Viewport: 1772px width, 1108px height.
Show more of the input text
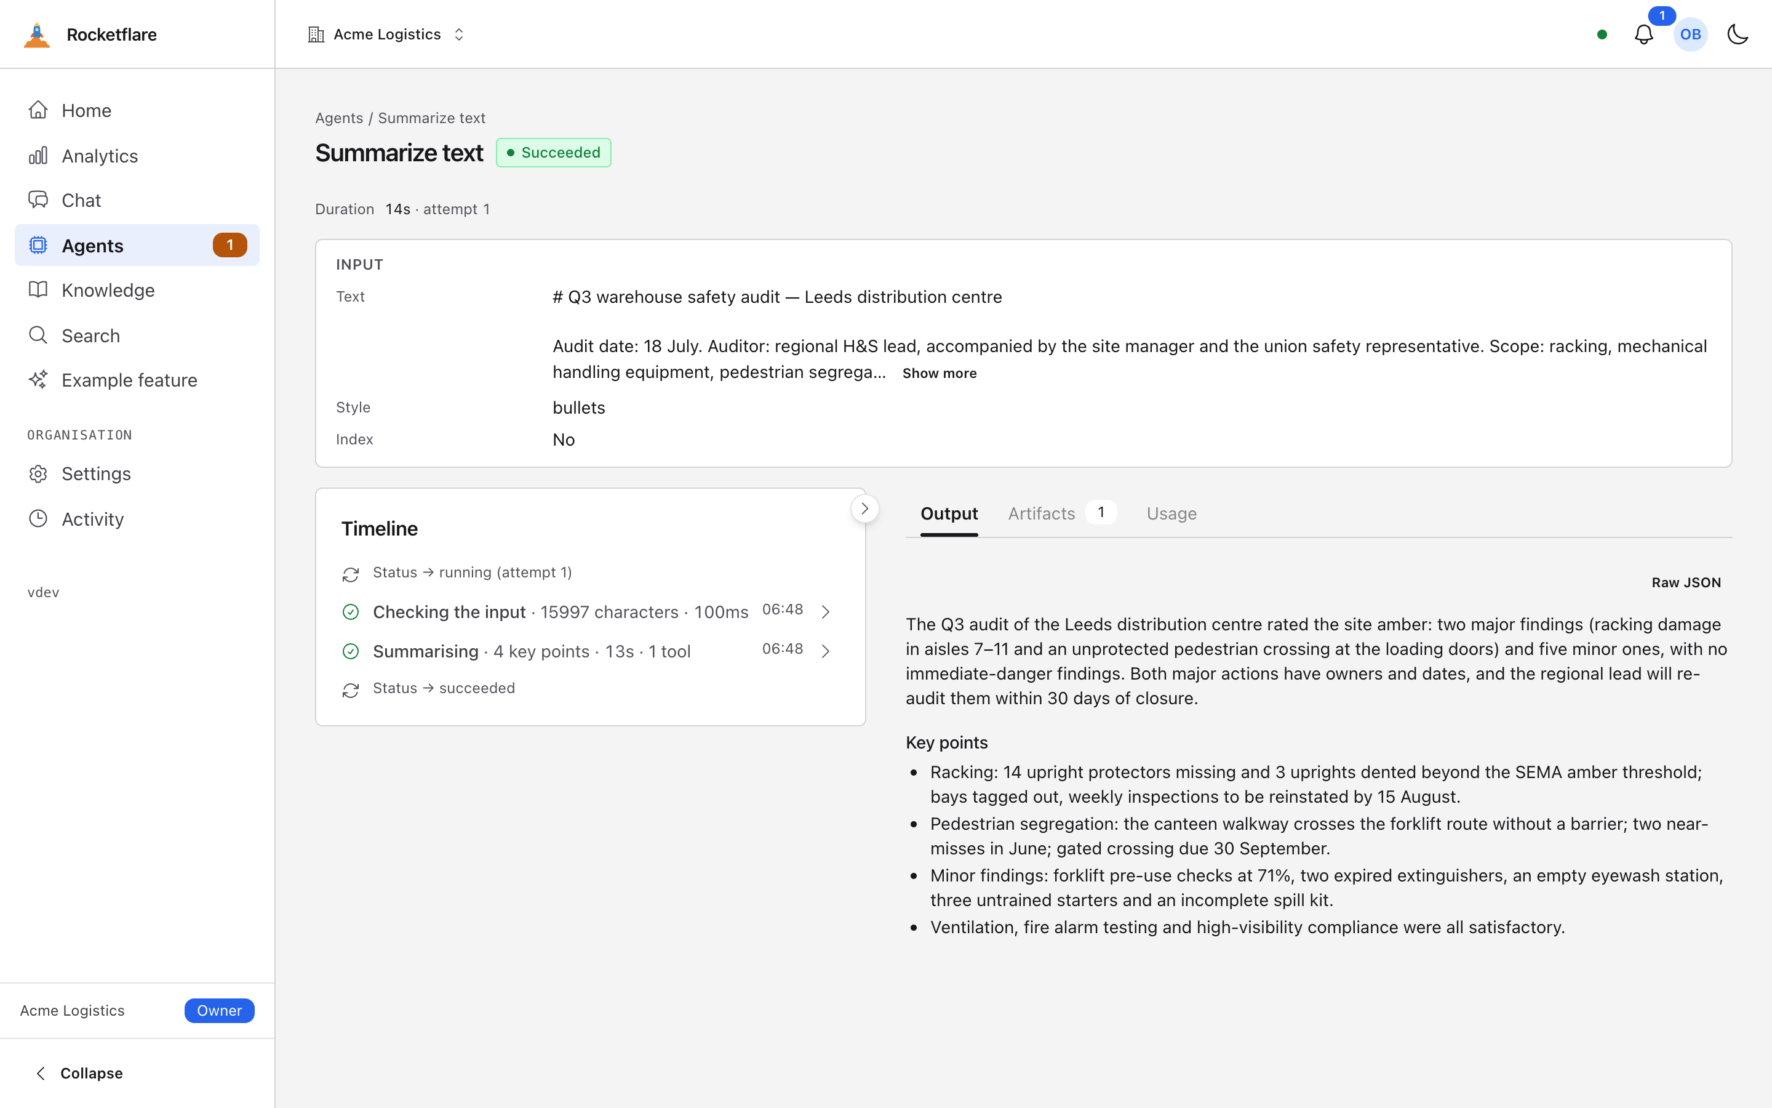[x=940, y=373]
